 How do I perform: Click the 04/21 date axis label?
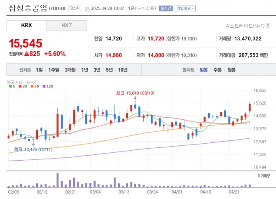[x=234, y=192]
